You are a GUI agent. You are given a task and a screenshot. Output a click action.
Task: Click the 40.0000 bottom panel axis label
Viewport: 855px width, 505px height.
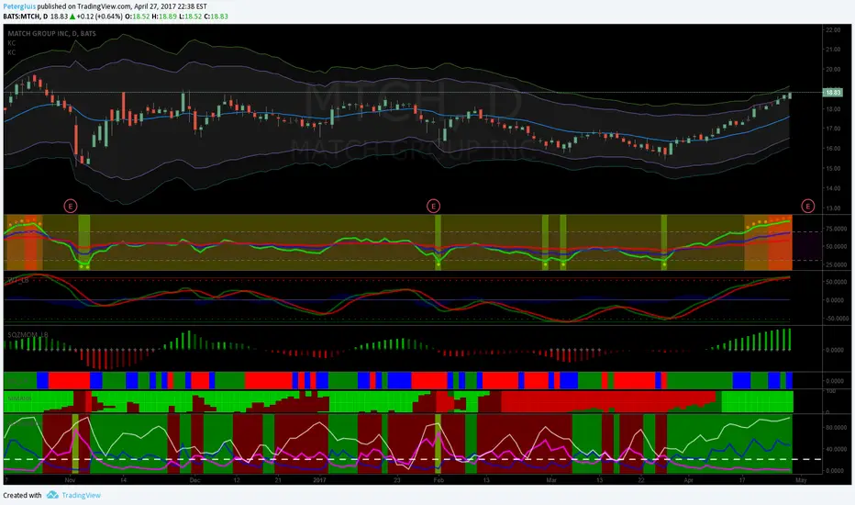[837, 449]
